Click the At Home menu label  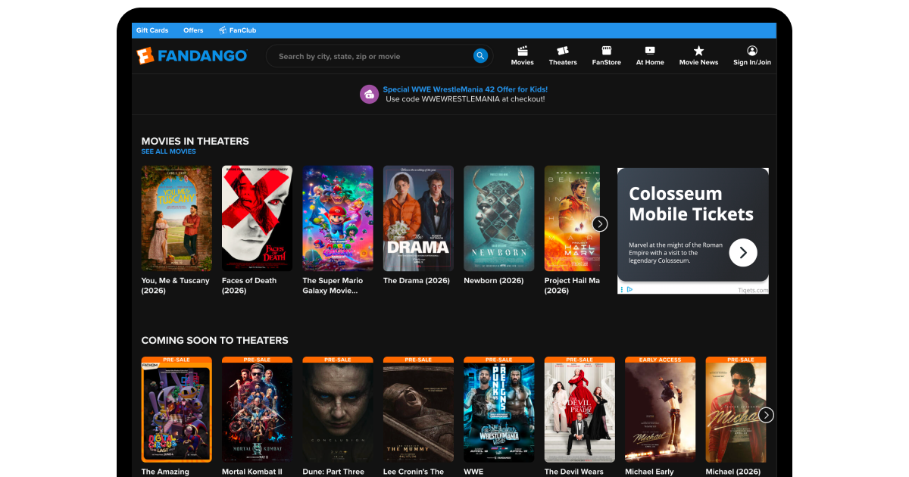click(x=650, y=63)
